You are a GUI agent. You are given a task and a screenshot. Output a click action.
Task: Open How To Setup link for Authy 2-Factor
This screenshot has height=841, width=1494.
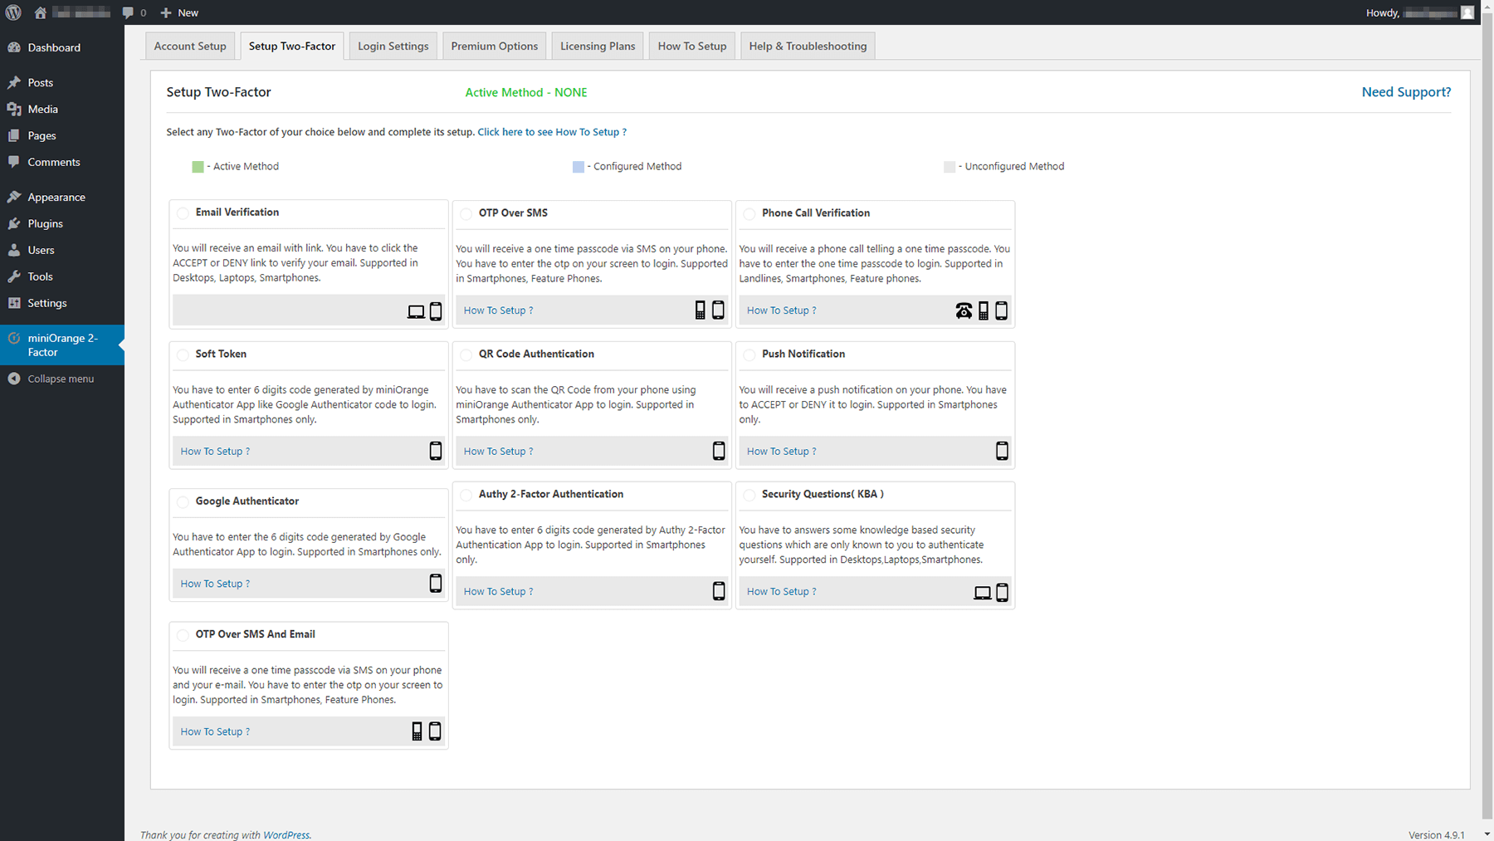(498, 592)
